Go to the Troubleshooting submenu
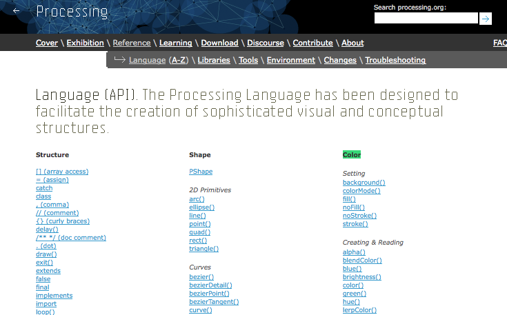Viewport: 507px width, 315px height. tap(395, 60)
